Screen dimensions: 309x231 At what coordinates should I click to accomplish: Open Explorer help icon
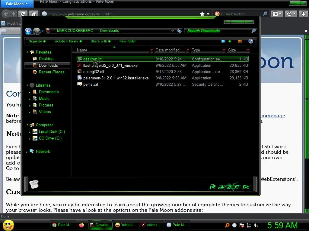tap(251, 41)
